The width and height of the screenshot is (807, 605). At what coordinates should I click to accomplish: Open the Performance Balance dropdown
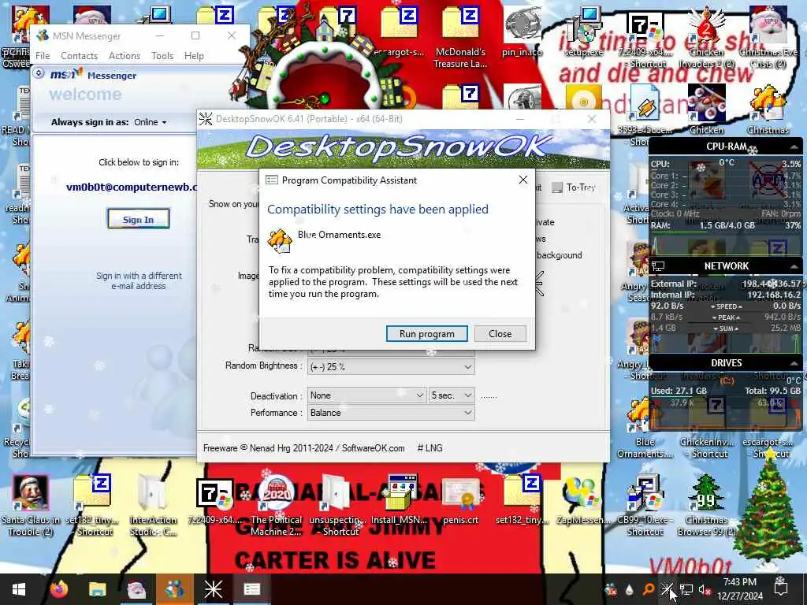(x=391, y=413)
